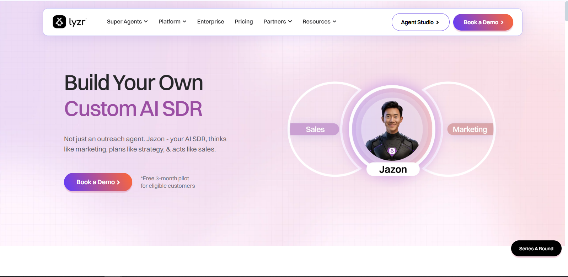Click the Jazon avatar image
568x277 pixels.
click(x=392, y=130)
